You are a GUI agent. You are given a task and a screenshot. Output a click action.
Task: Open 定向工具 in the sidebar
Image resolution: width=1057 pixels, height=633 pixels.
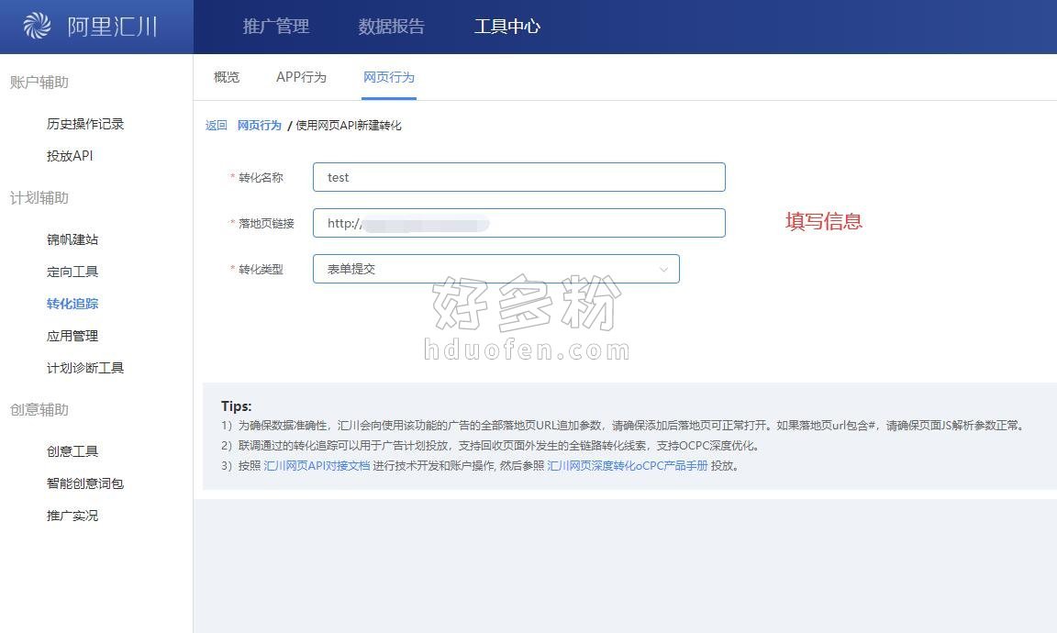pos(72,272)
